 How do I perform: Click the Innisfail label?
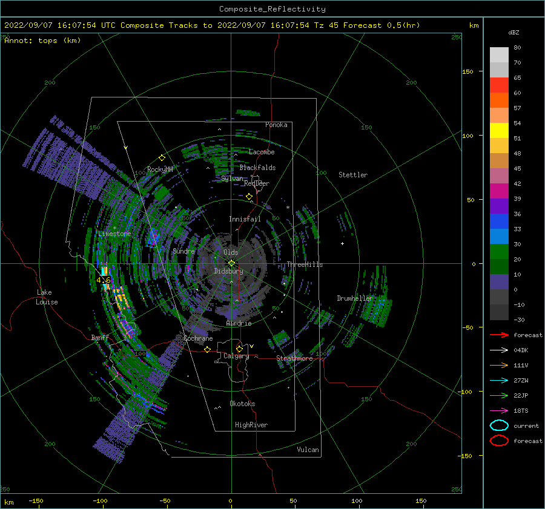[x=245, y=219]
